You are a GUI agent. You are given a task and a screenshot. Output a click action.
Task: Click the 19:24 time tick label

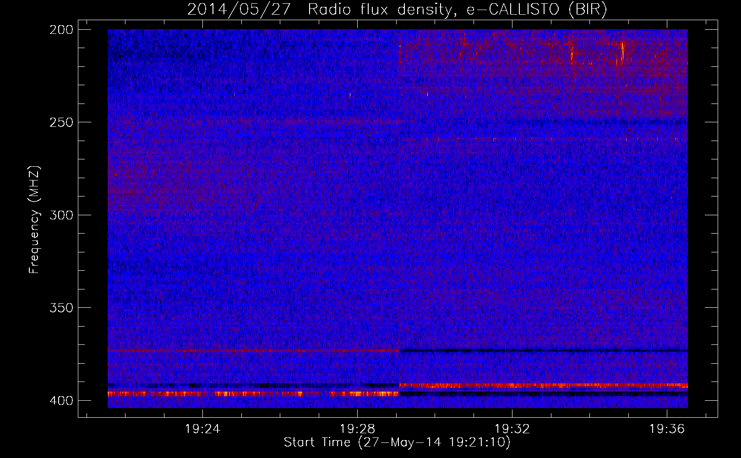click(x=202, y=429)
